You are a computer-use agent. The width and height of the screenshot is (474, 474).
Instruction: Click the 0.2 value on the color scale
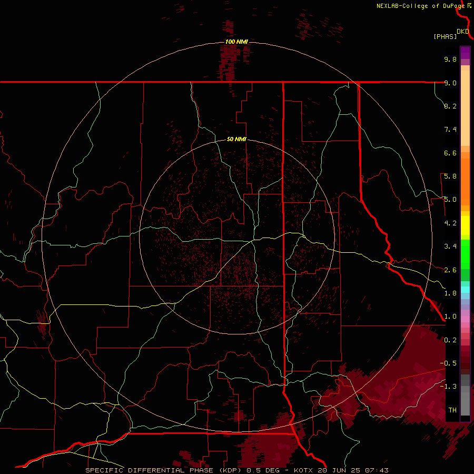[x=450, y=340]
